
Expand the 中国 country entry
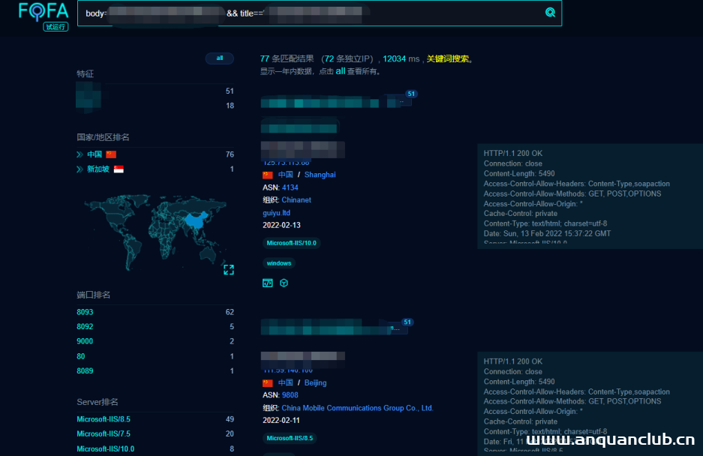coord(80,154)
